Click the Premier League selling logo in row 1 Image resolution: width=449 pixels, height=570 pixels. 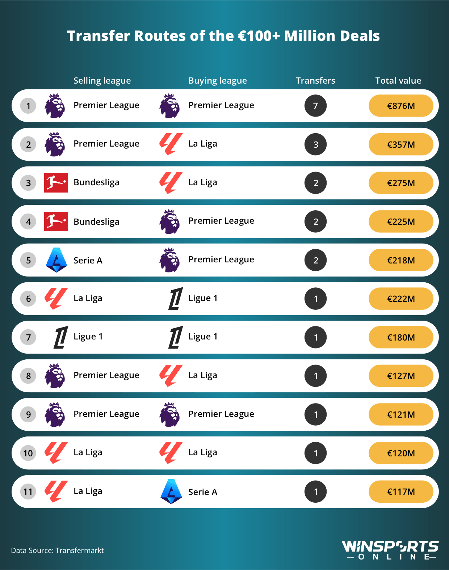point(55,106)
